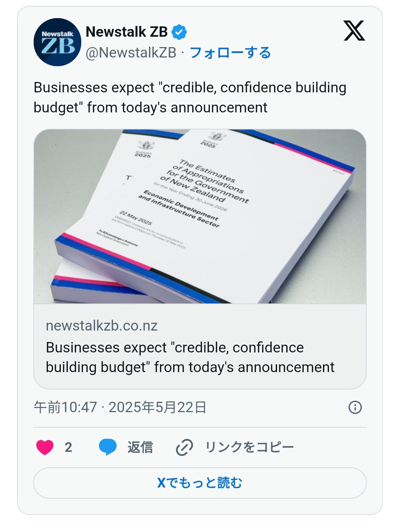Open the Budget 2025 books preview image
The image size is (400, 529).
(x=200, y=216)
